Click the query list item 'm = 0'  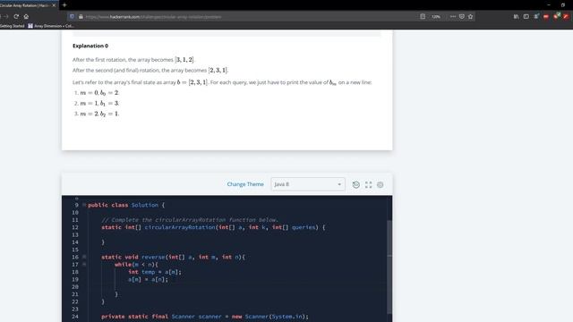(x=99, y=93)
